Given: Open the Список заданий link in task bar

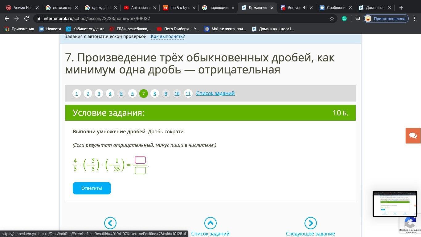Looking at the screenshot, I should coord(215,93).
